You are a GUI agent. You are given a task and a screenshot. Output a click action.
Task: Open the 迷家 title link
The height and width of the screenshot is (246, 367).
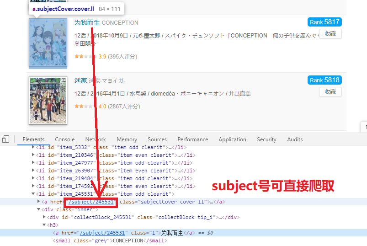(x=81, y=80)
